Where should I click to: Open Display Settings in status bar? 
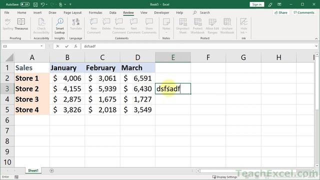pos(225,177)
